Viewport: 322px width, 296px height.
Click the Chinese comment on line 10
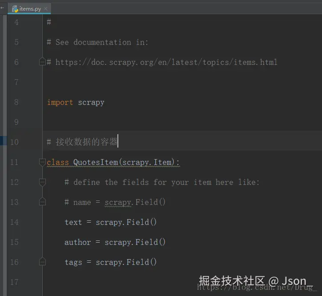[82, 142]
